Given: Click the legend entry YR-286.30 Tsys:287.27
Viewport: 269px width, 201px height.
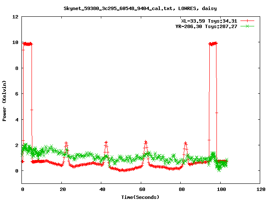Looking at the screenshot, I should tap(206, 26).
